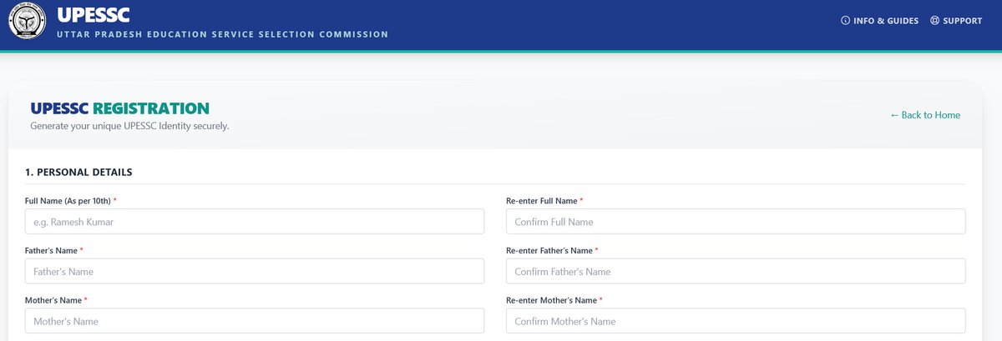Click 'Generate your unique UPESSC Identity securely.' text
1002x341 pixels.
click(129, 126)
